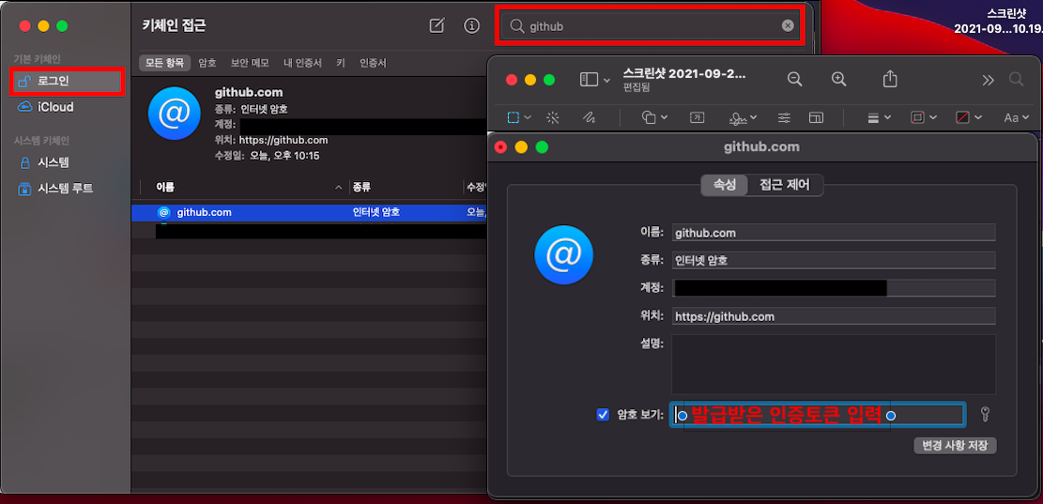Expand the sidebar view menu chevron in Preview
Screen dimensions: 1043x504
[x=606, y=81]
